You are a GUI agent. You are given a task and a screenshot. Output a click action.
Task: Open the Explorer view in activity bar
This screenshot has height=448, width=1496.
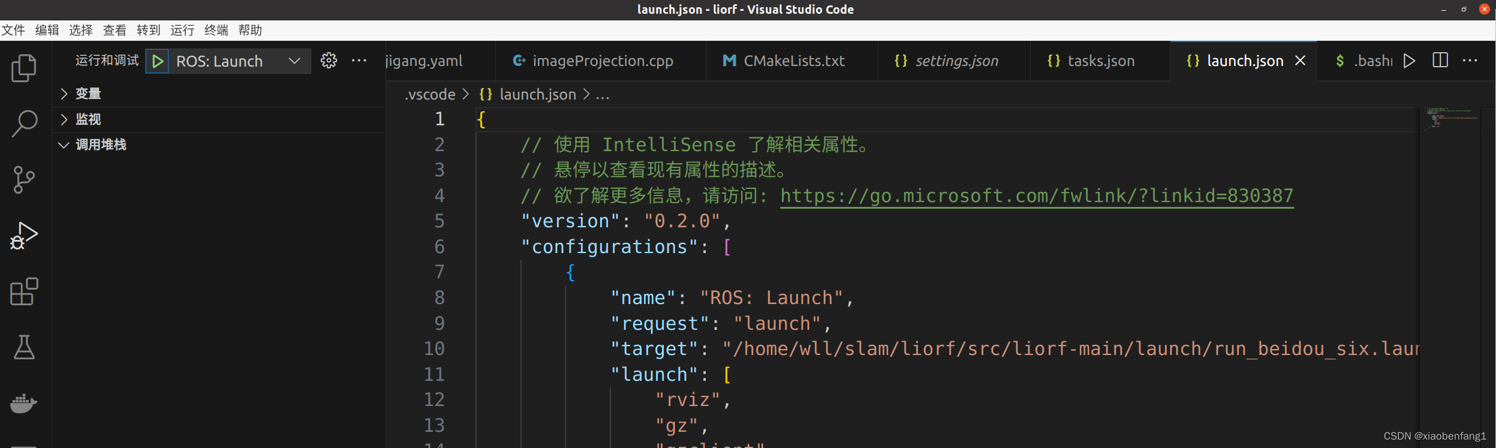pos(24,68)
